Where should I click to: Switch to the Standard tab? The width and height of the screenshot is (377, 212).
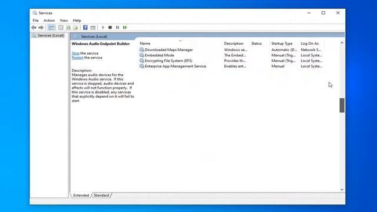coord(101,196)
